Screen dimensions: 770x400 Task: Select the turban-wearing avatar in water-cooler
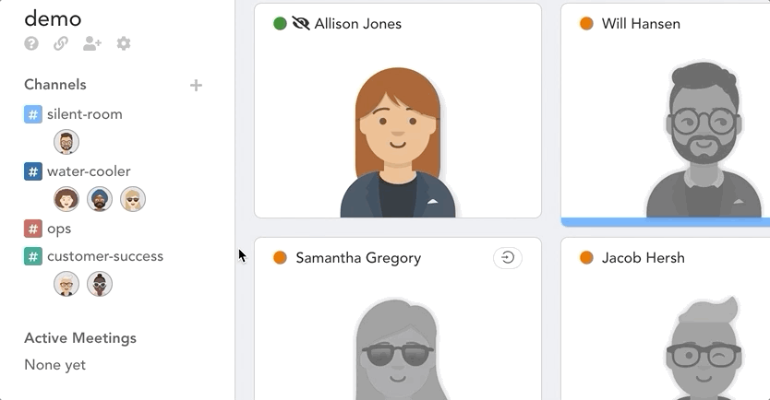click(x=100, y=199)
